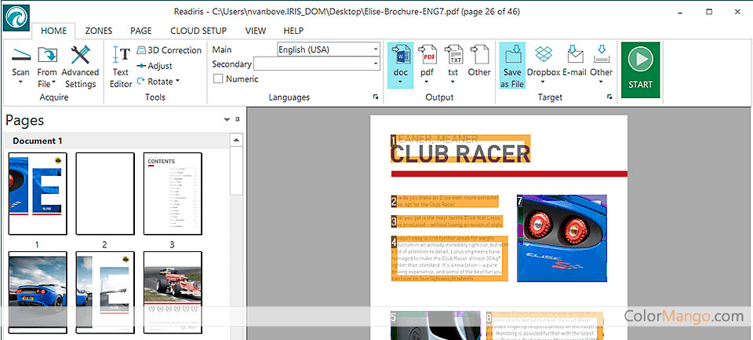Viewport: 753px width, 340px height.
Task: Select page 1 thumbnail
Action: 38,193
